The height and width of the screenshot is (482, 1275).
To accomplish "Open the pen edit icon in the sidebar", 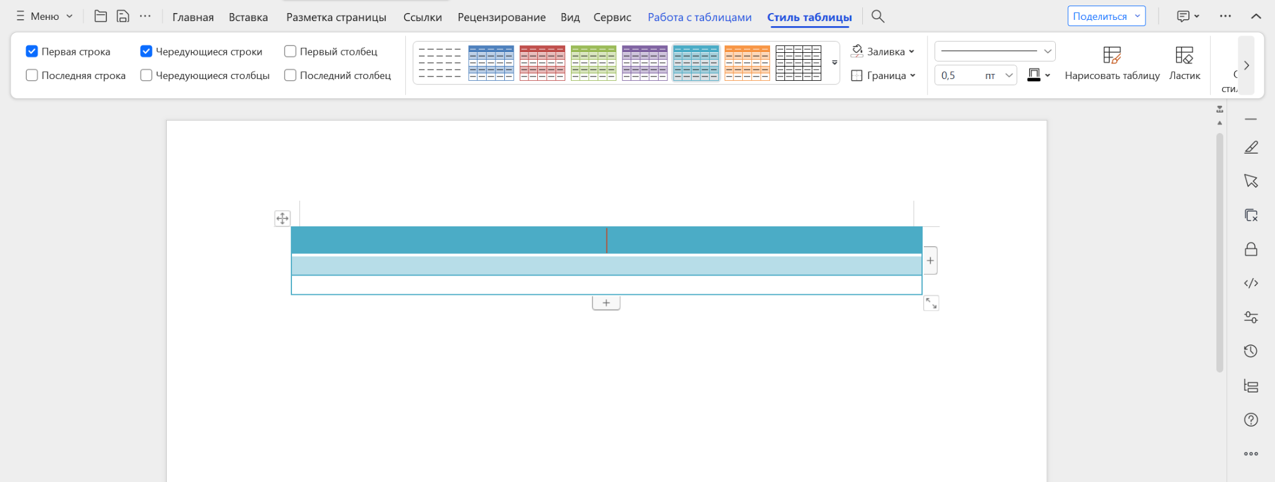I will click(x=1251, y=147).
